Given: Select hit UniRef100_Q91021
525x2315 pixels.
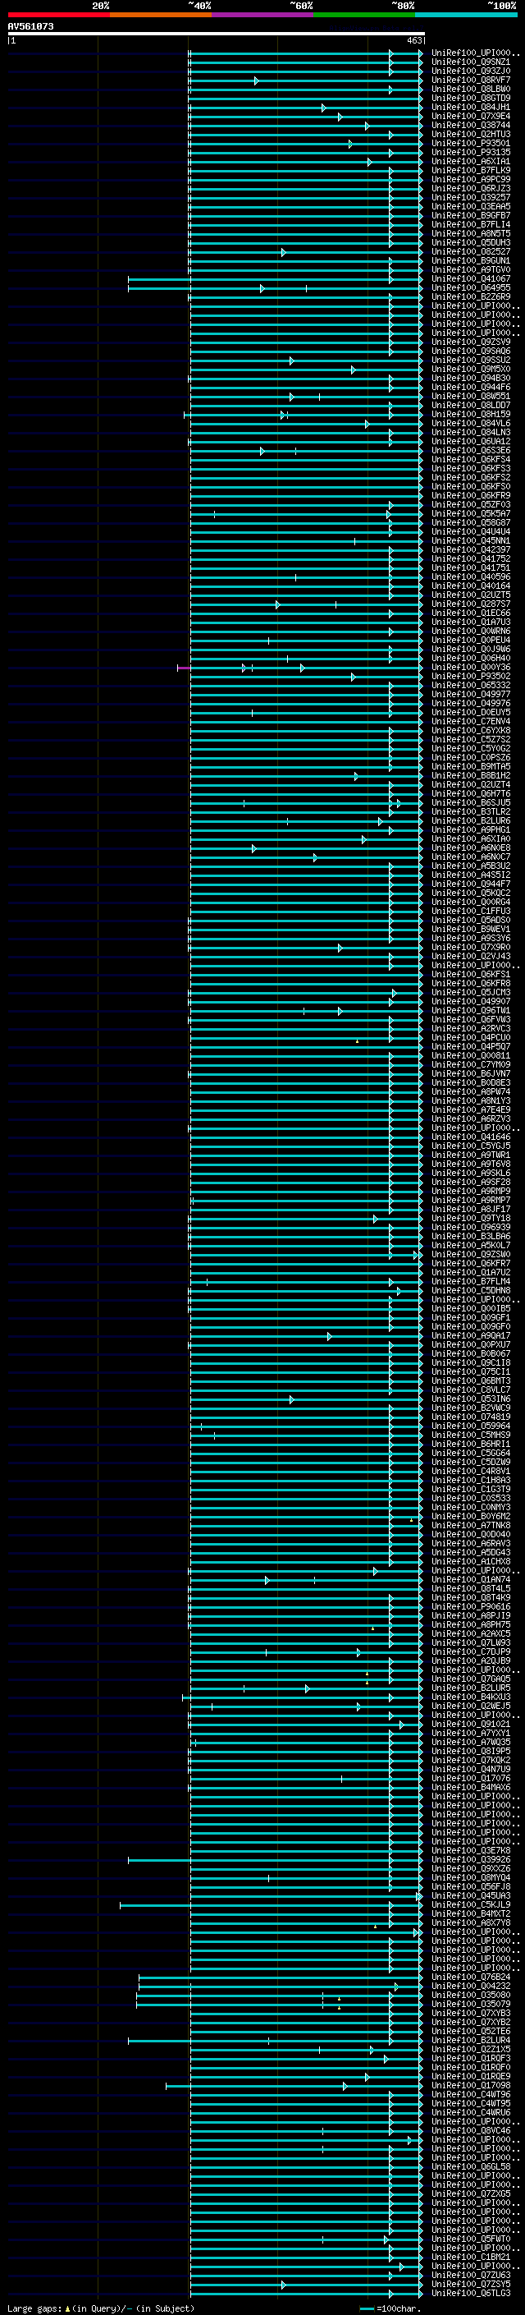Looking at the screenshot, I should coord(470,1725).
